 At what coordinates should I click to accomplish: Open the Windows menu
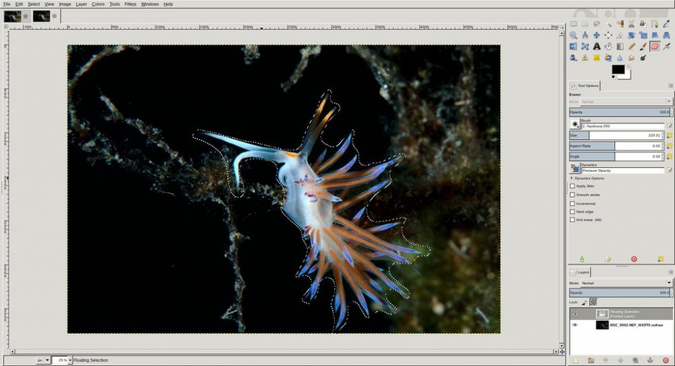tap(150, 4)
